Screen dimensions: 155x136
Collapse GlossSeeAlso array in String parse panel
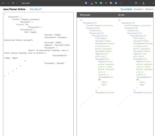(99, 80)
